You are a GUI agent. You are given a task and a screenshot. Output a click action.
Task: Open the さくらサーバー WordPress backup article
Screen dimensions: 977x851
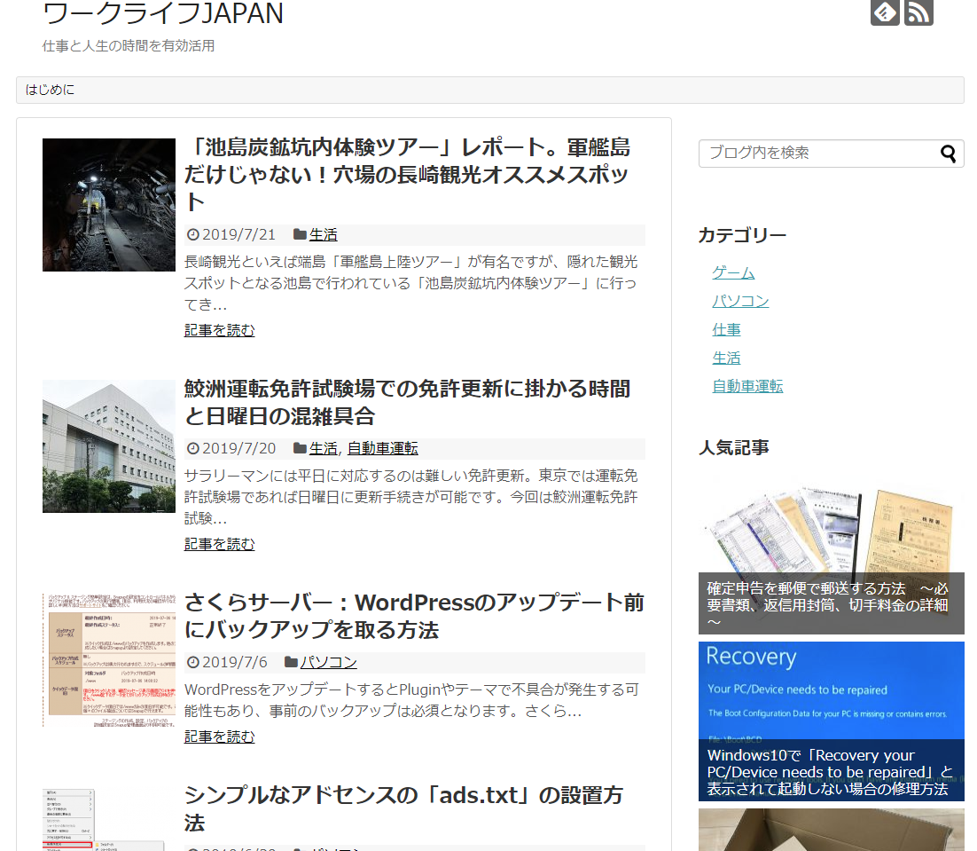(414, 616)
